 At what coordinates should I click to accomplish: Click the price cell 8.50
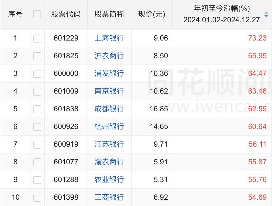point(161,56)
